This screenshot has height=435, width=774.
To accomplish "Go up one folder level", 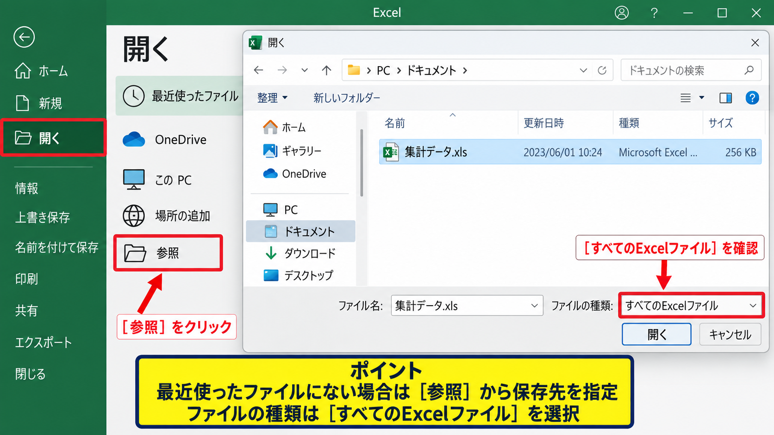I will pyautogui.click(x=326, y=70).
